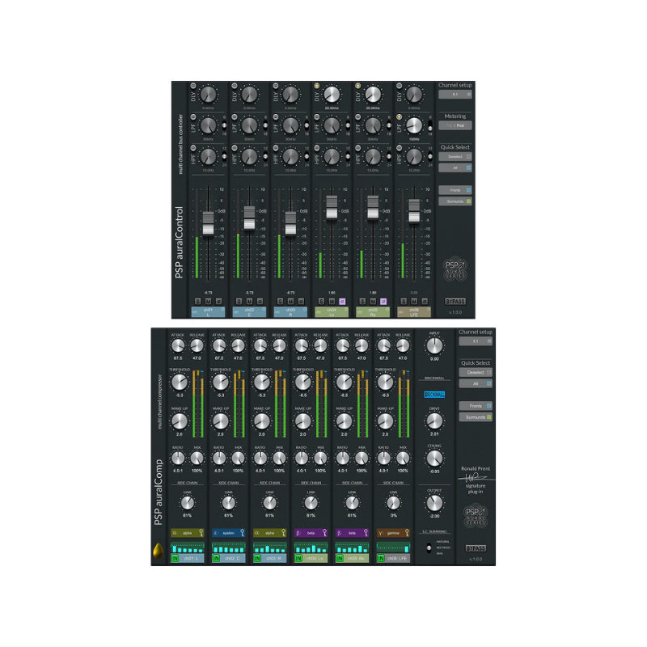647x647 pixels.
Task: Select Surrounds channels in auralControl
Action: pyautogui.click(x=455, y=201)
